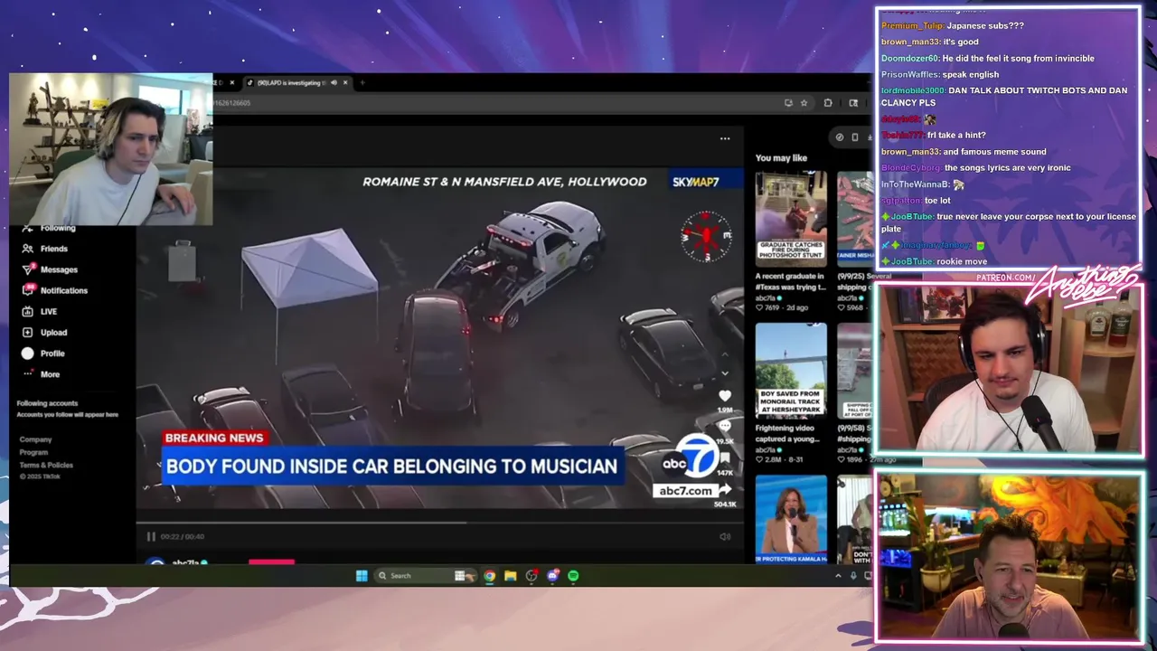Click the install/cast icon in address bar

coord(788,103)
